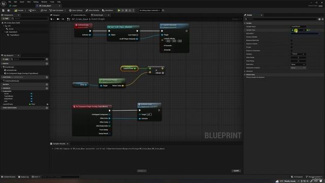This screenshot has width=325, height=183.
Task: Add a new macro with plus icon
Action: [47, 84]
